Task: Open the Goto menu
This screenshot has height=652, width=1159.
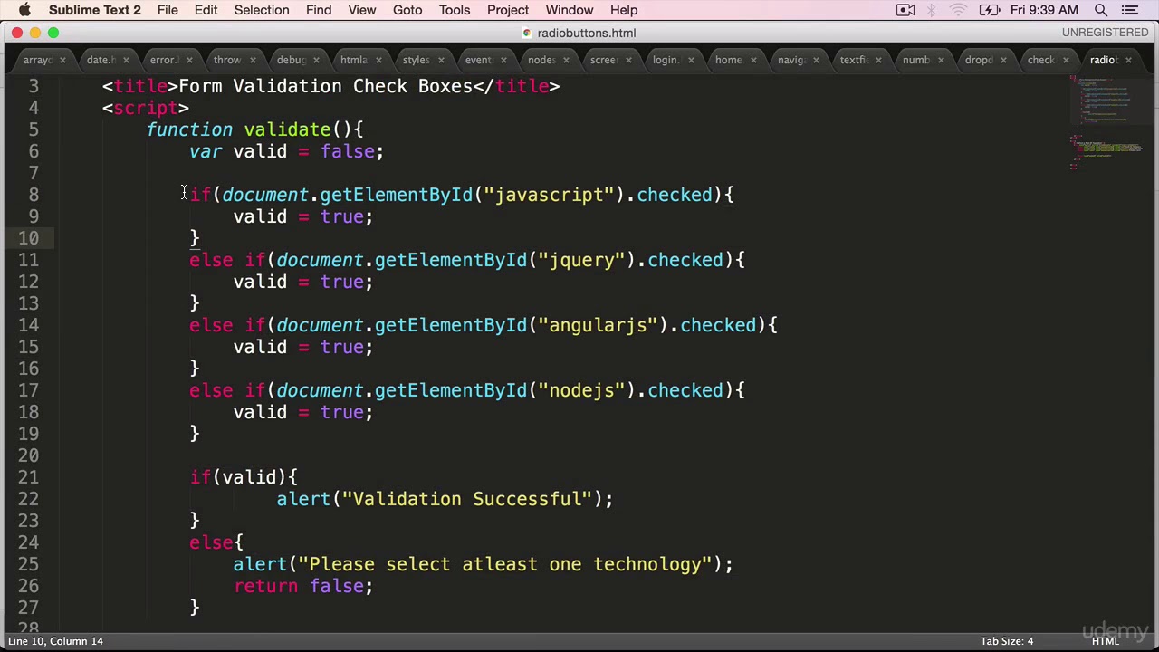Action: [407, 10]
